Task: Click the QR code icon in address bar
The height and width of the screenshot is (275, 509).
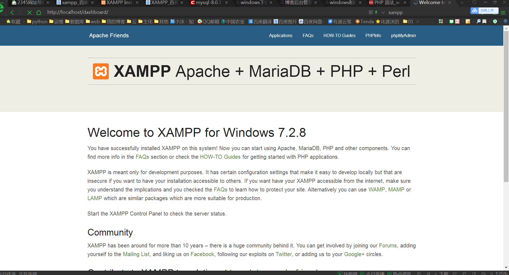Action: [x=371, y=12]
